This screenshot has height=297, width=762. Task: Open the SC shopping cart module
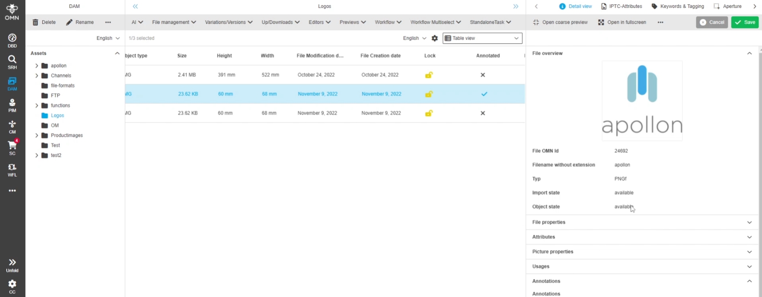[x=12, y=148]
